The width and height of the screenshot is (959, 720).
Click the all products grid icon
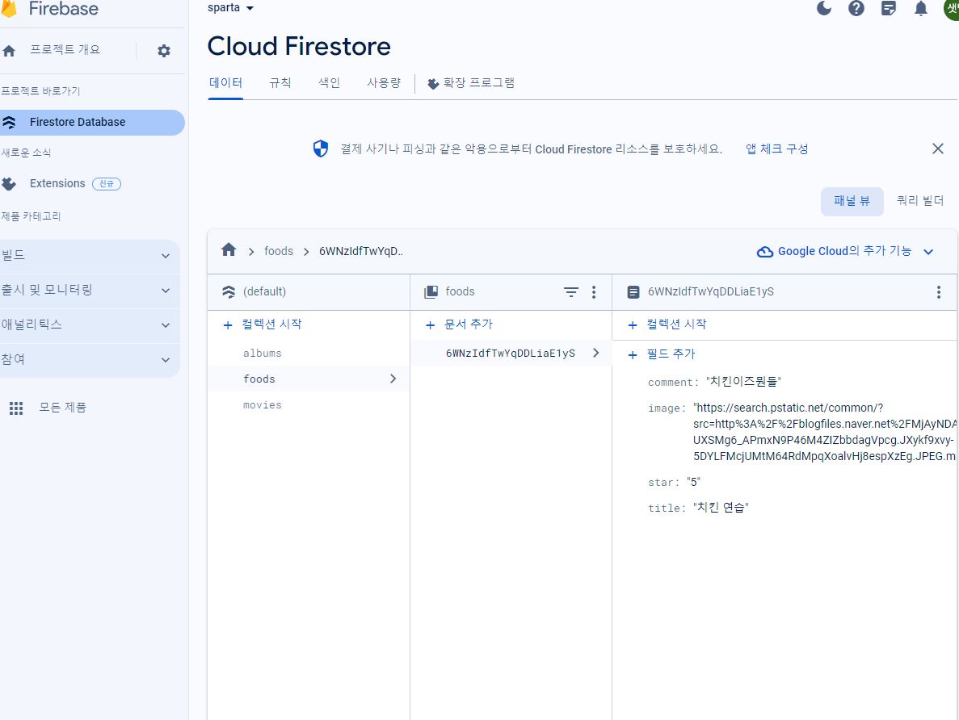tap(16, 408)
